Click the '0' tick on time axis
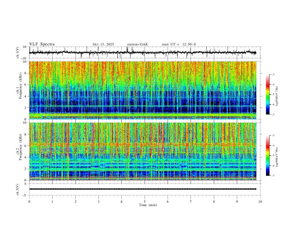293x226 pixels. 29,202
